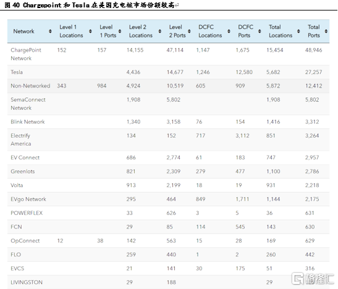Click the Total Ports header label
Viewport: 338px width, 289px height.
coord(314,31)
